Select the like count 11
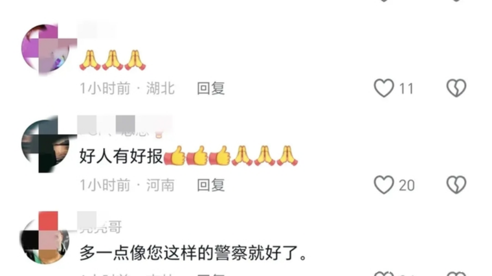Image resolution: width=492 pixels, height=276 pixels. (406, 89)
